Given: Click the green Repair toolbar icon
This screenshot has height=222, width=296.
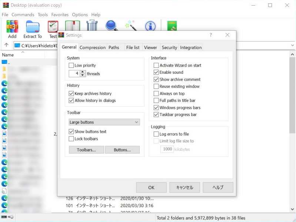Looking at the screenshot, I should [x=172, y=26].
